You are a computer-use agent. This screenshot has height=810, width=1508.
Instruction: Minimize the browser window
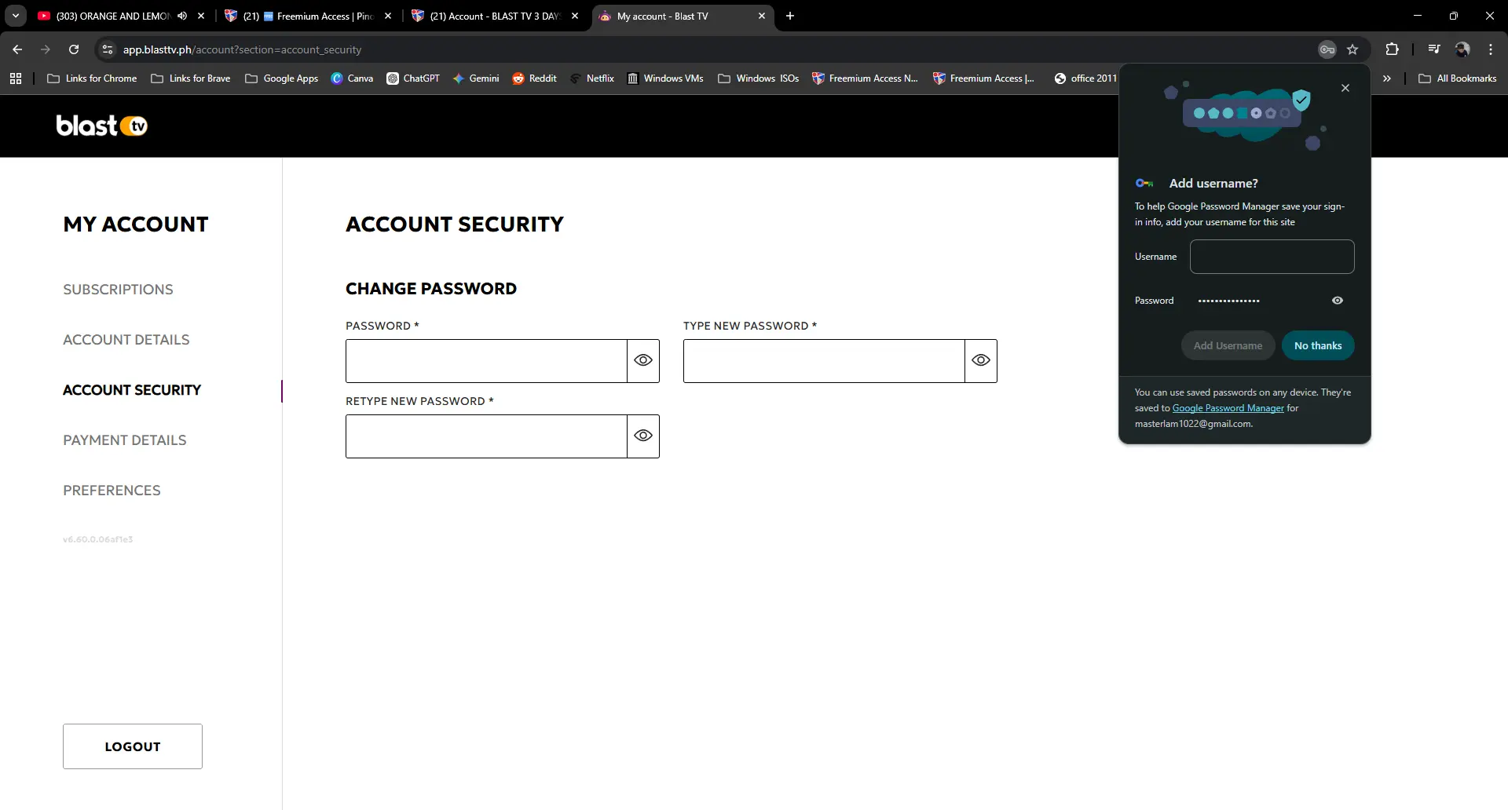[x=1418, y=16]
